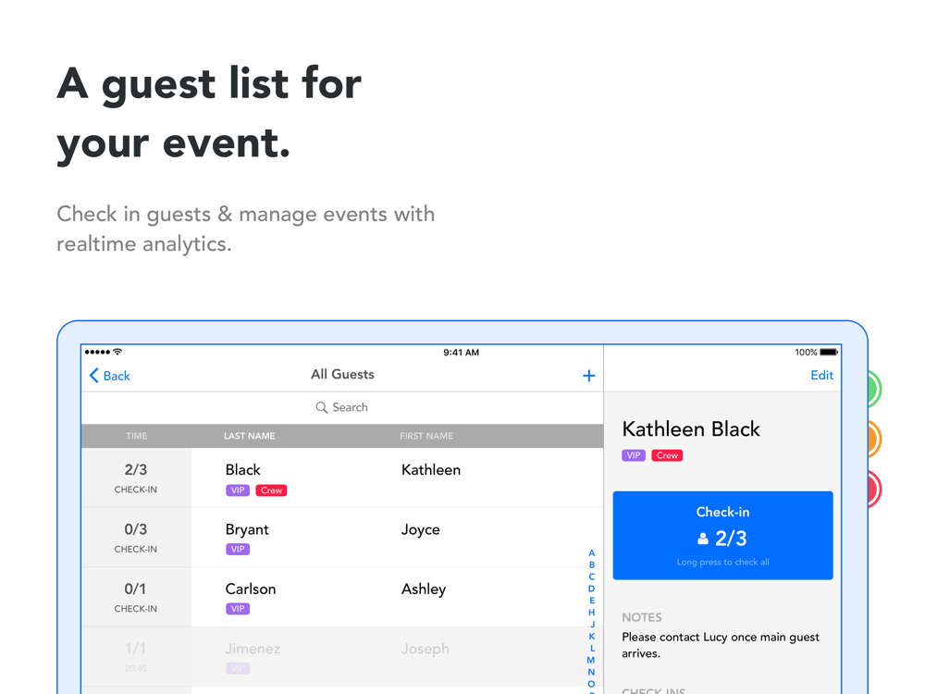Image resolution: width=925 pixels, height=694 pixels.
Task: Add a new guest with plus icon
Action: coord(588,376)
